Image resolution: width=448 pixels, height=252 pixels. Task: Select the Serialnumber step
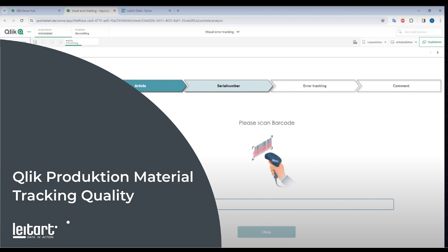(228, 86)
